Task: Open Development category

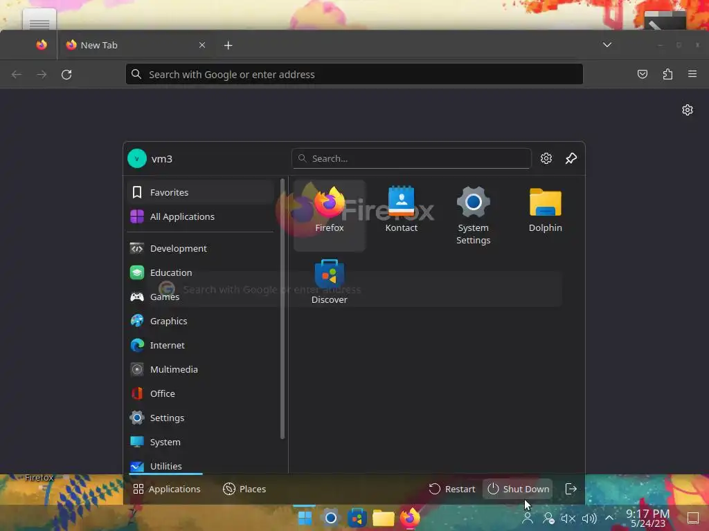Action: pyautogui.click(x=201, y=248)
